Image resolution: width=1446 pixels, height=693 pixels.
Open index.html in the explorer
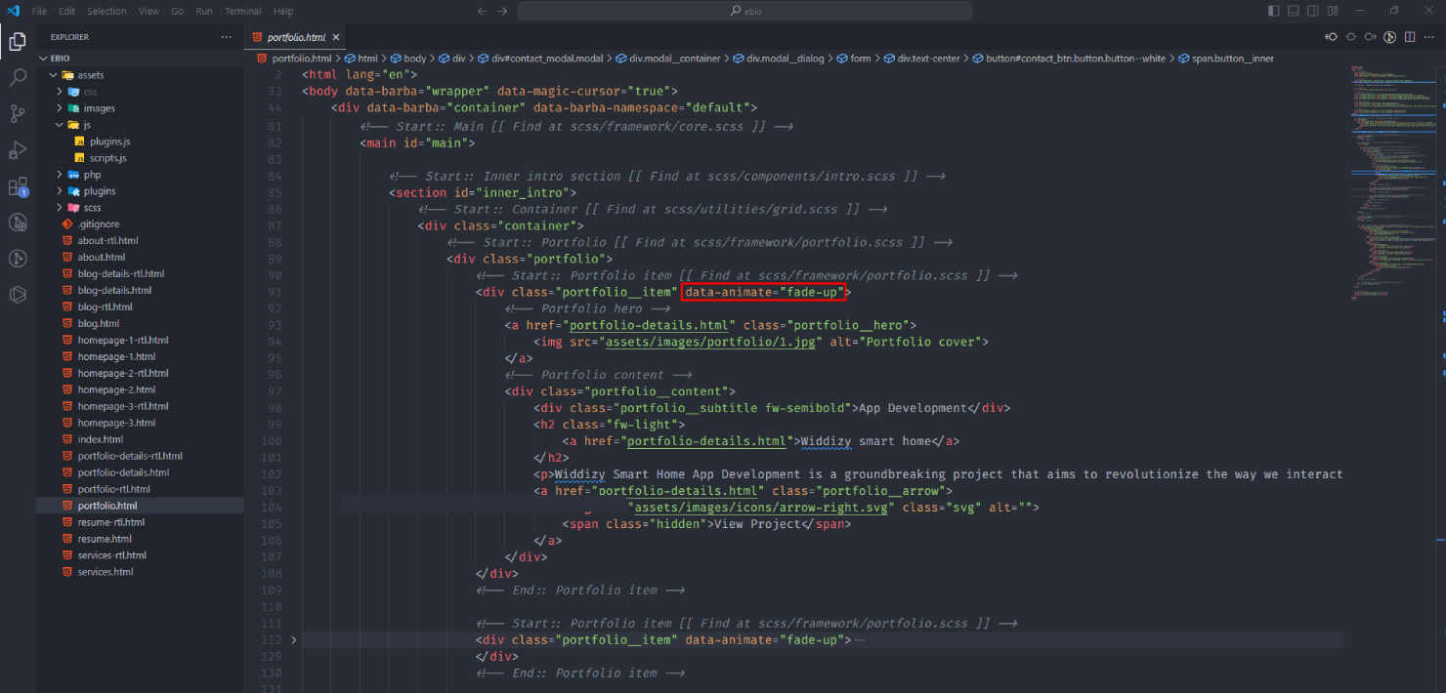101,440
